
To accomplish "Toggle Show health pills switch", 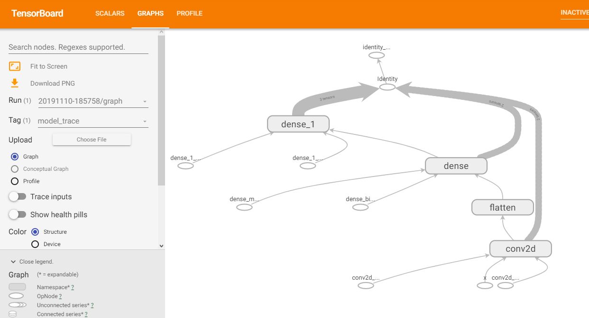I will (x=18, y=214).
